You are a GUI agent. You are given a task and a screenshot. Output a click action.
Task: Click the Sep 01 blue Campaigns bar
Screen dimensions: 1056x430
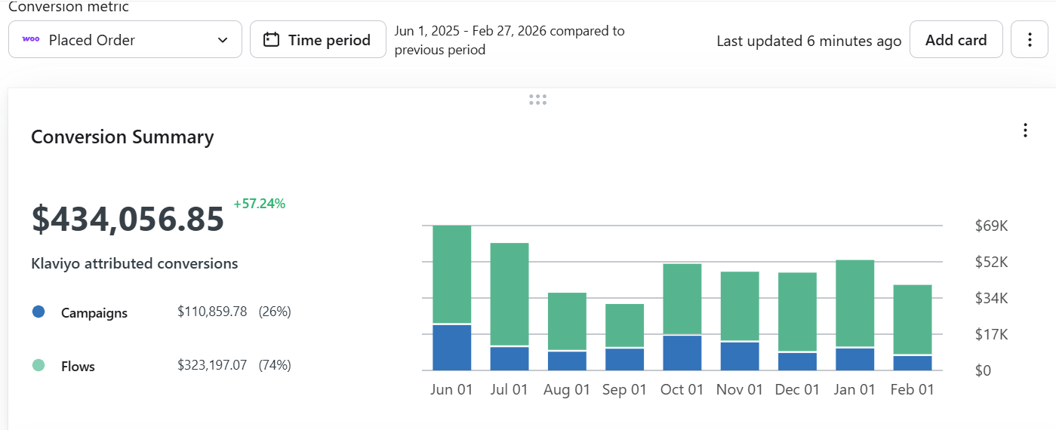[x=625, y=360]
